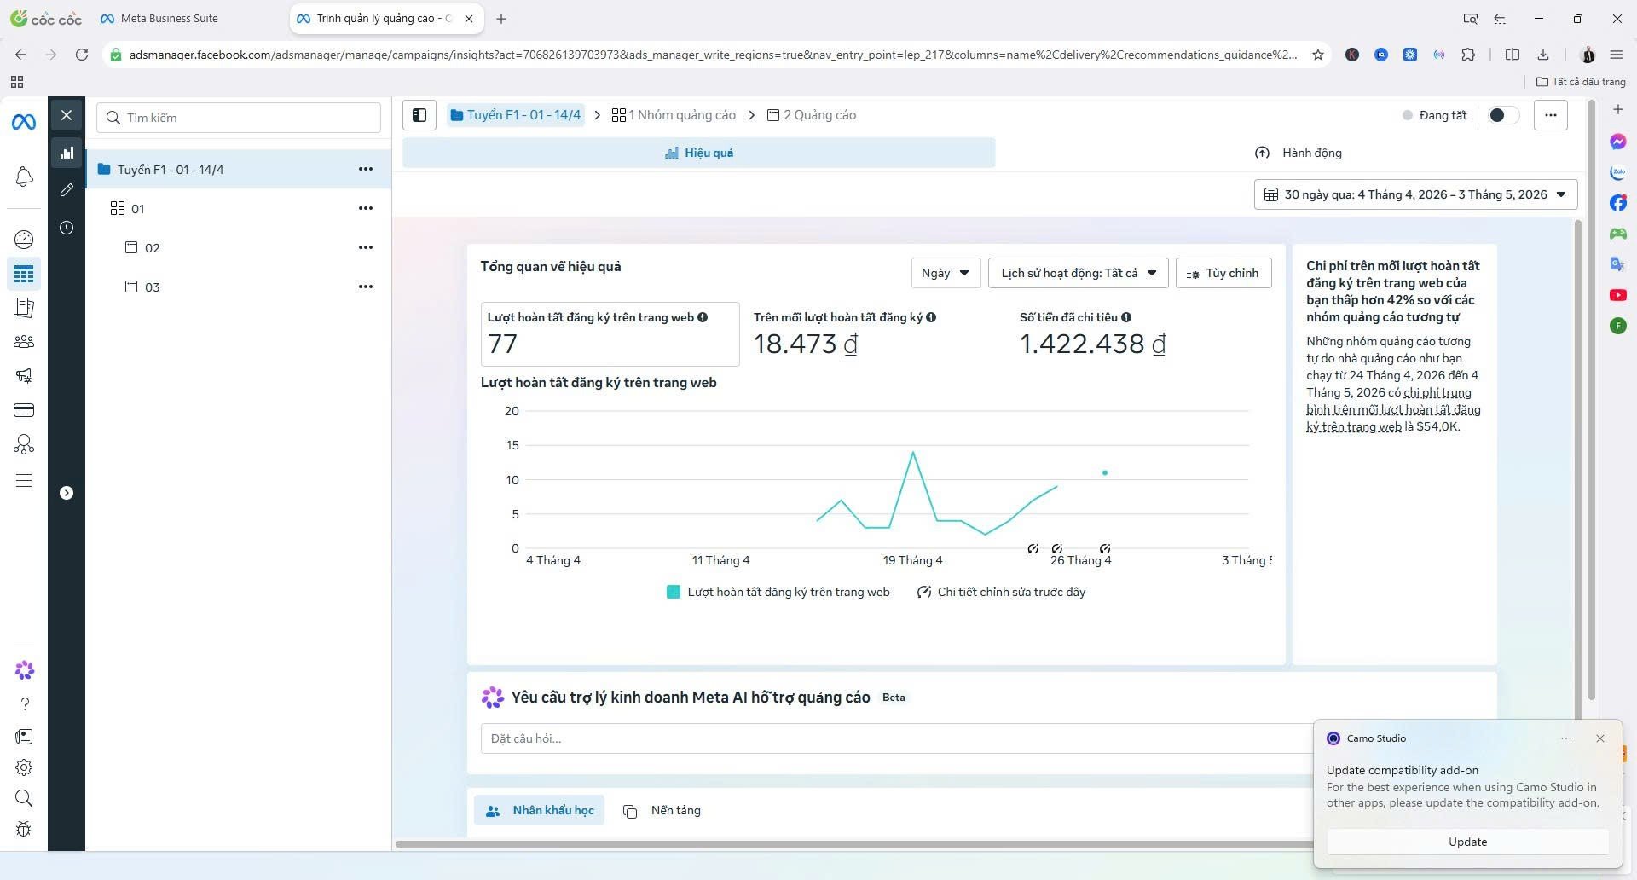Viewport: 1637px width, 880px height.
Task: Open the advertising settings megaphone icon
Action: point(24,376)
